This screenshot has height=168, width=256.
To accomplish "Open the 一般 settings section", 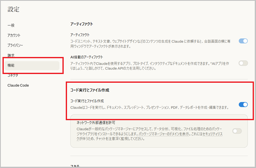I will pyautogui.click(x=11, y=25).
